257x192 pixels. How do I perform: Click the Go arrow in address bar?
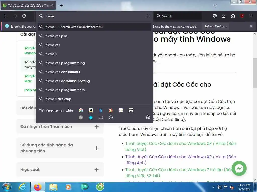148,16
